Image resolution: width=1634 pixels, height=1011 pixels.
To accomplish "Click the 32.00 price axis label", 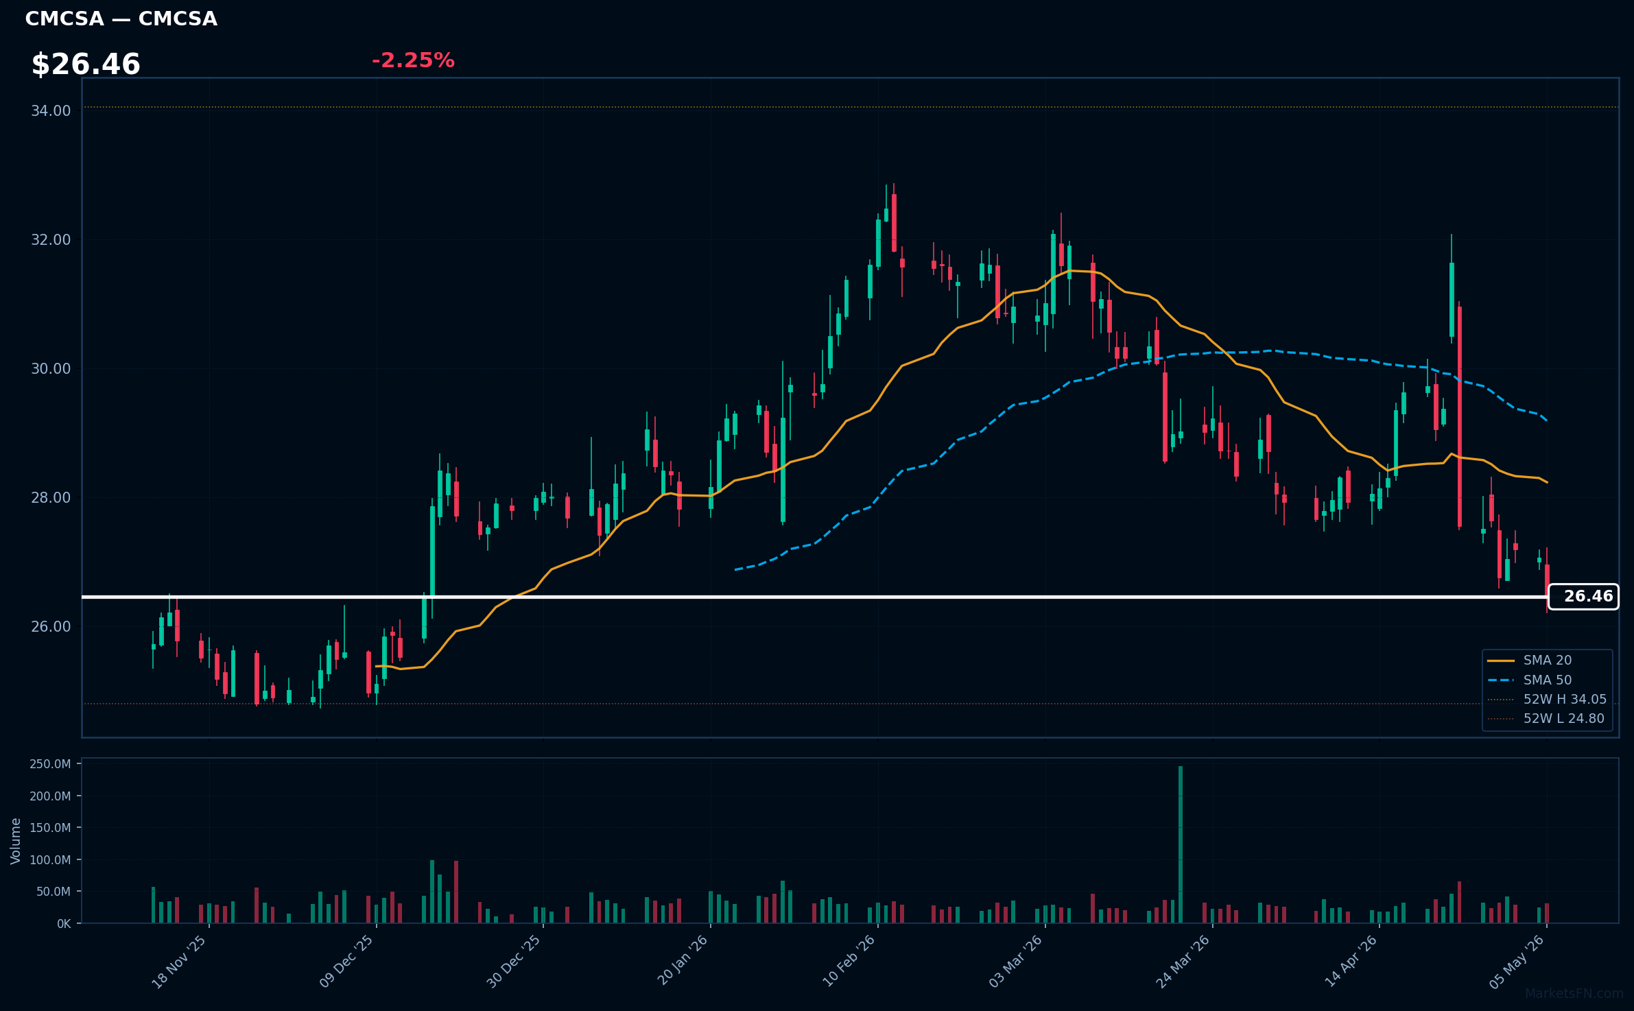I will [x=51, y=240].
